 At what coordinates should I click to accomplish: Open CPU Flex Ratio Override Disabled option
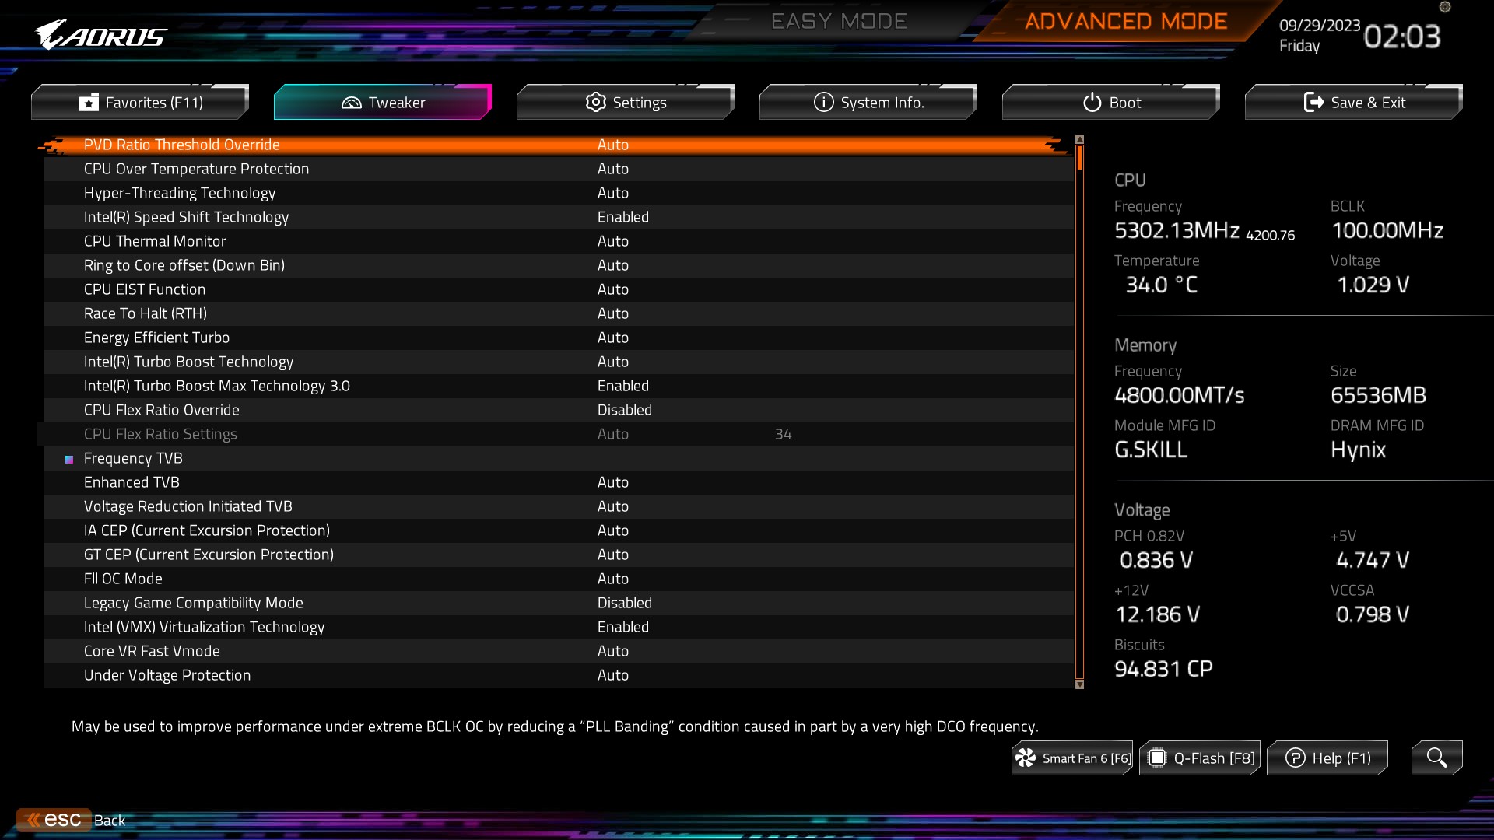coord(624,410)
